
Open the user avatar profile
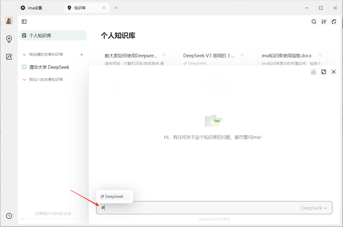coord(9,21)
